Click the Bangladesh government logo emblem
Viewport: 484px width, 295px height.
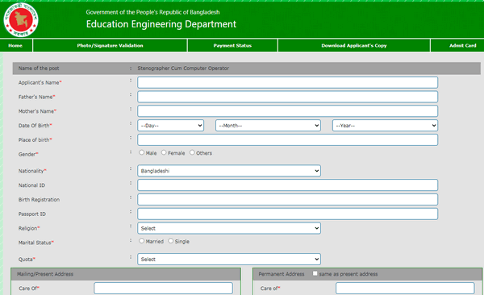(x=21, y=20)
